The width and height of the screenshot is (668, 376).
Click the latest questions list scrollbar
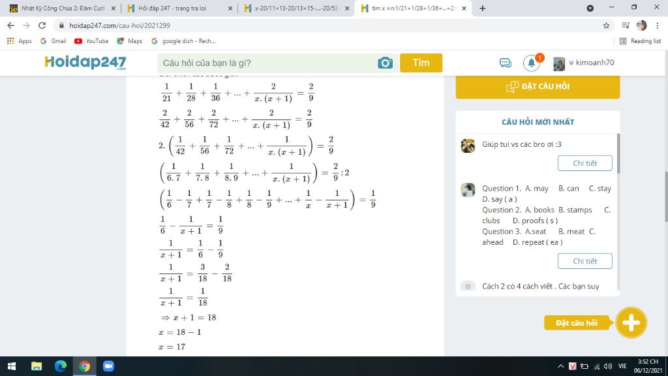[x=618, y=153]
